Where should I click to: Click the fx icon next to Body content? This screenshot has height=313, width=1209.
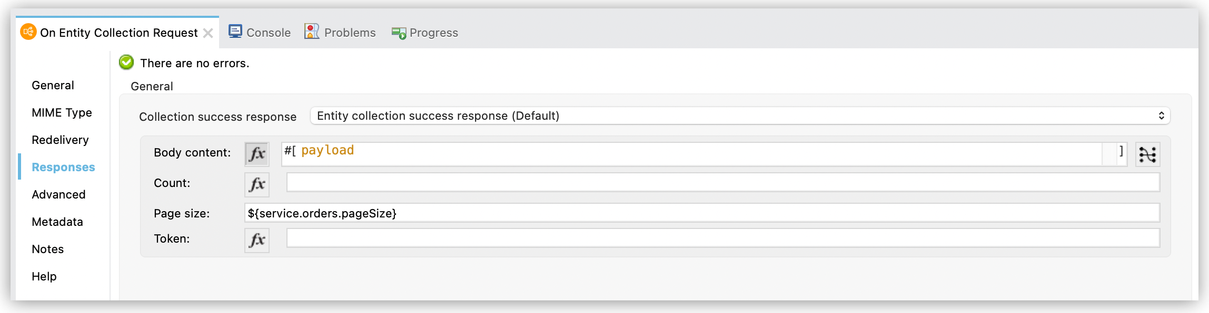(x=256, y=154)
